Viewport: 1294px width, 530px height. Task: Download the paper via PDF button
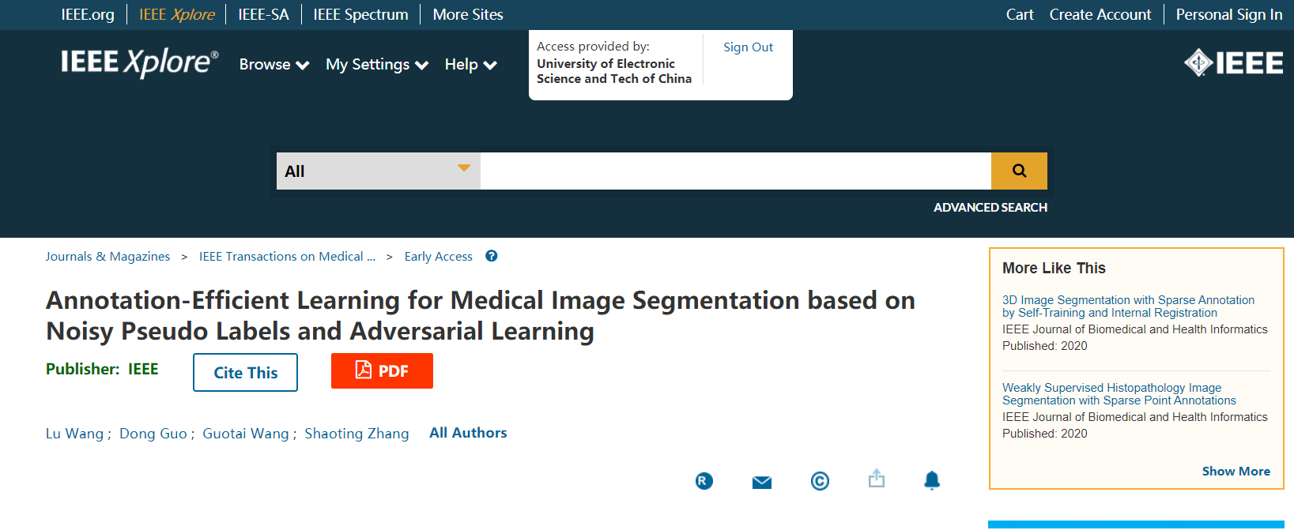(x=382, y=371)
